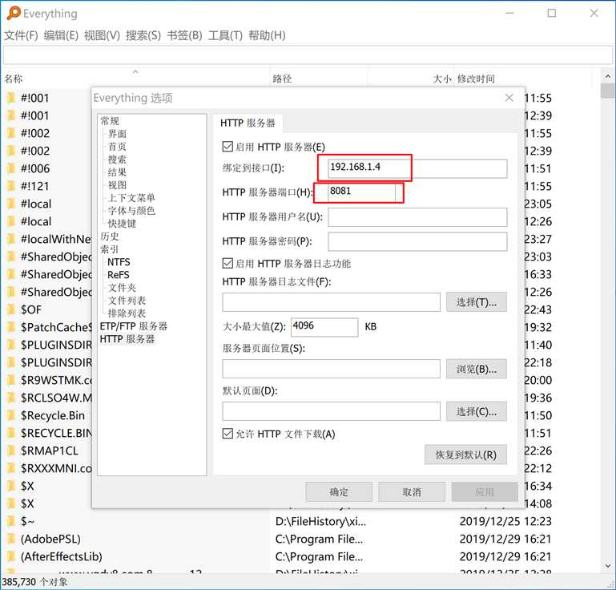Select NTFS in options tree
This screenshot has width=616, height=590.
pos(119,262)
